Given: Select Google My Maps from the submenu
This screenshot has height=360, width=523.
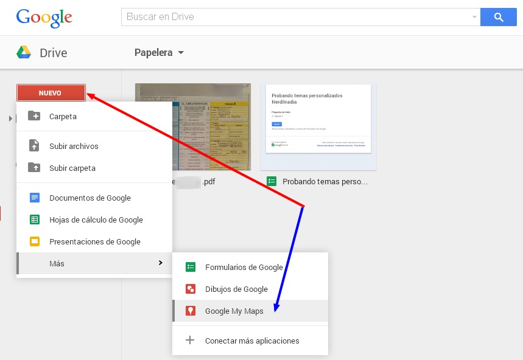Looking at the screenshot, I should click(250, 311).
